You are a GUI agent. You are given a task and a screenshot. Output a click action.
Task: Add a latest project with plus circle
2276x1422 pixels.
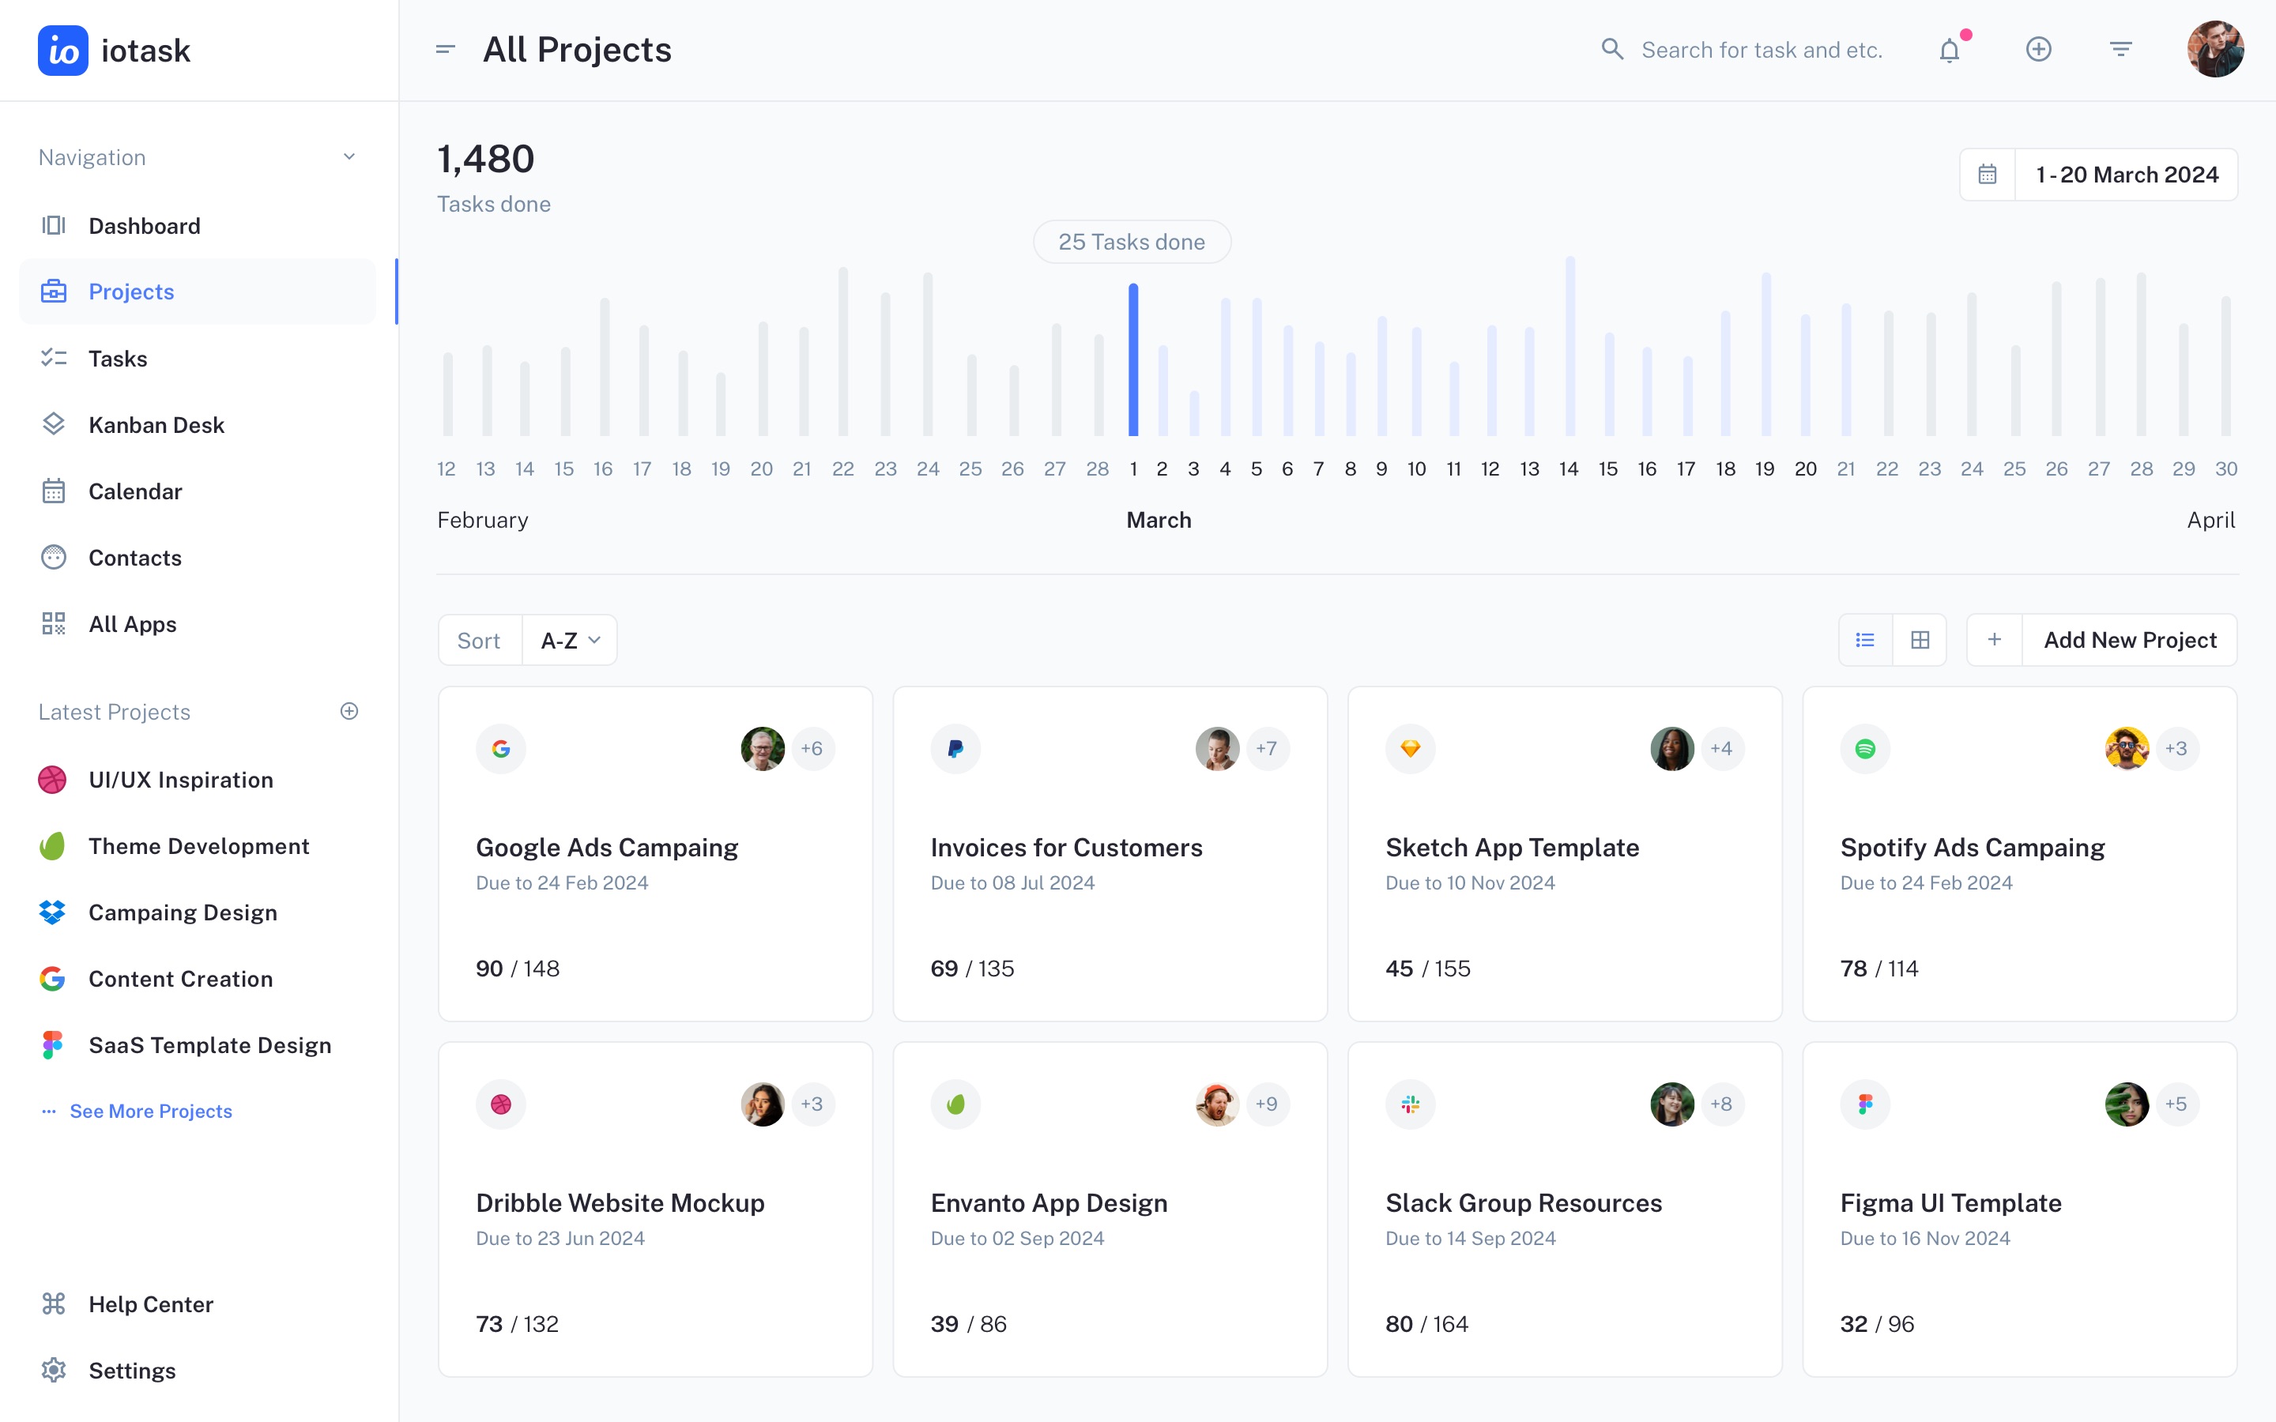tap(349, 711)
